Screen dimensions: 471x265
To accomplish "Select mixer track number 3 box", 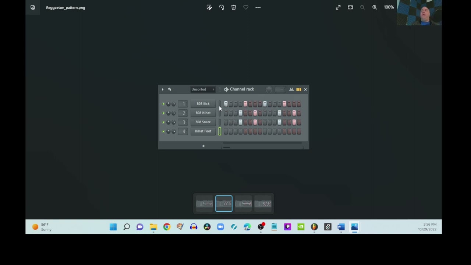I will pyautogui.click(x=183, y=122).
